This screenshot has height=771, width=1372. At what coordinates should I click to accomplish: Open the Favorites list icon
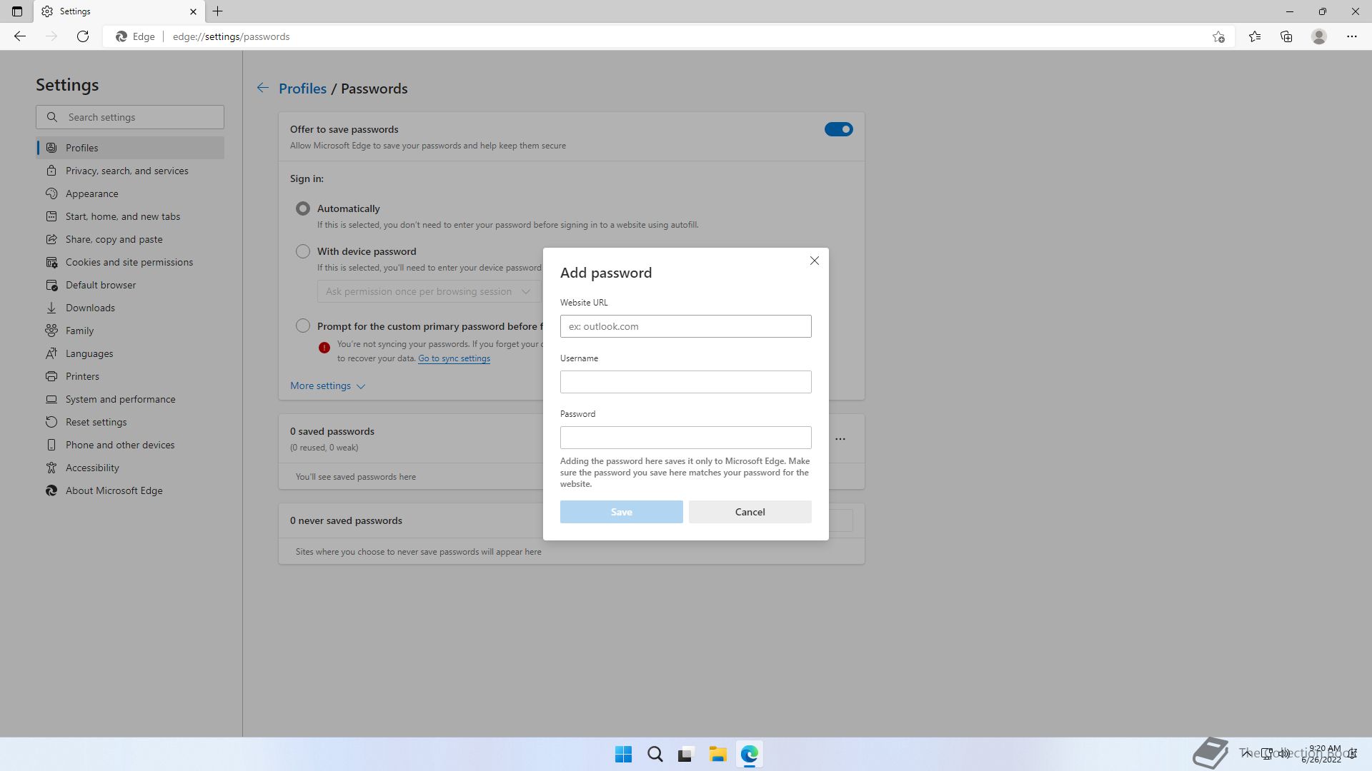click(x=1255, y=36)
